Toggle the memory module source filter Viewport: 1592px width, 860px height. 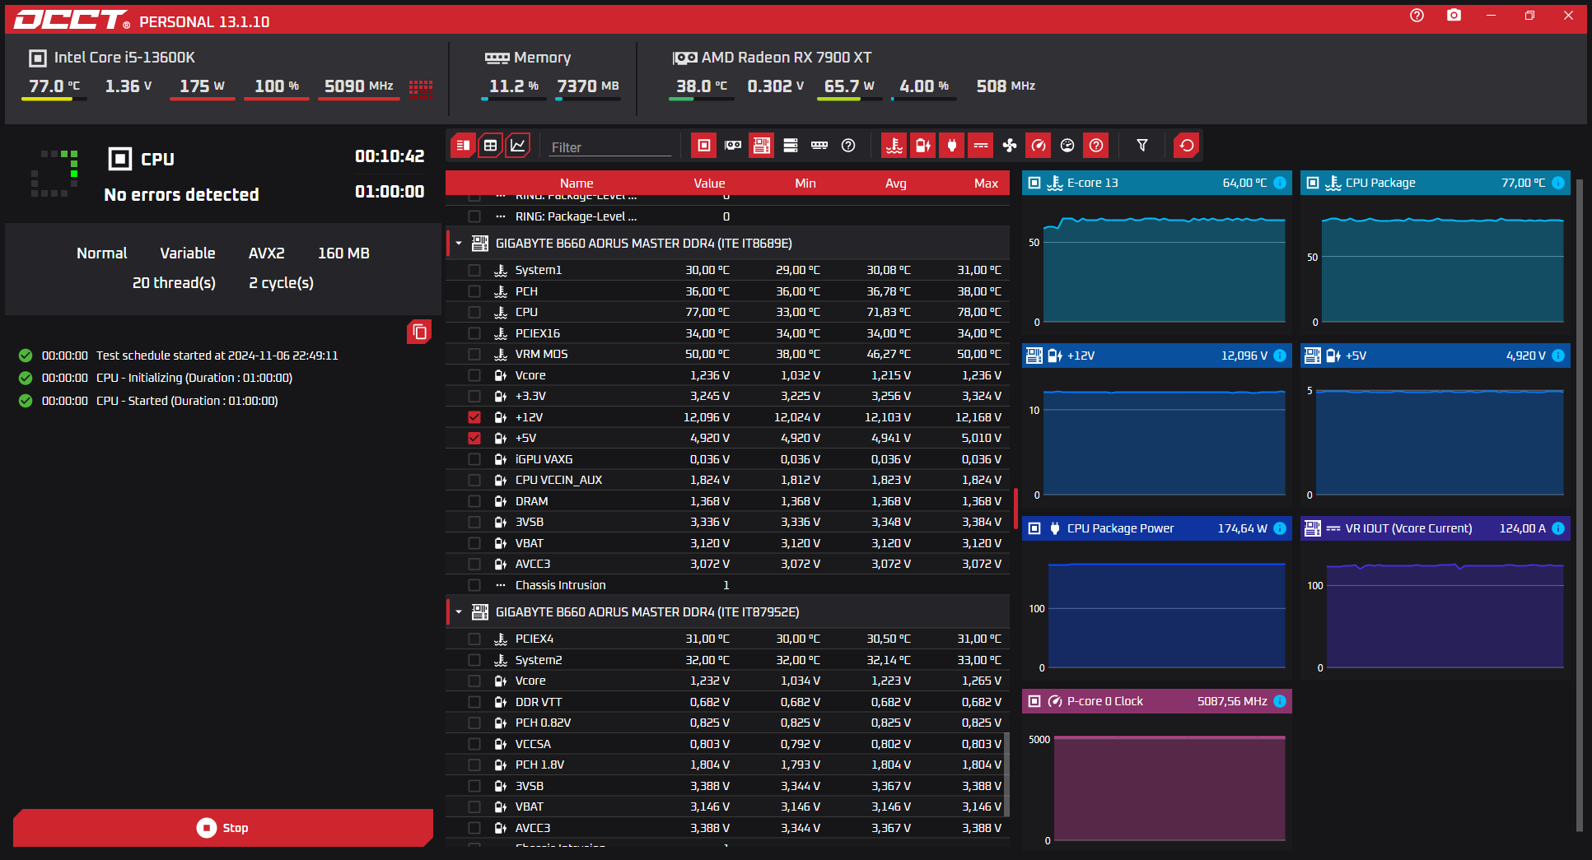[819, 146]
